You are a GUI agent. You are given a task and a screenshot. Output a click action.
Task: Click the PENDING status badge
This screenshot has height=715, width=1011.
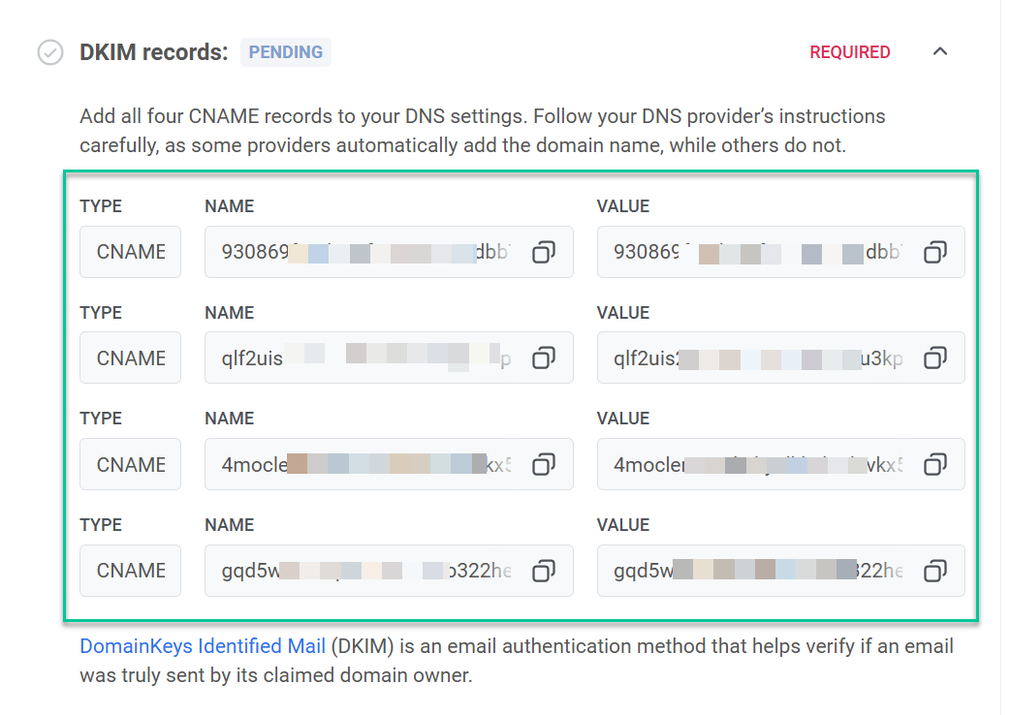pos(286,52)
